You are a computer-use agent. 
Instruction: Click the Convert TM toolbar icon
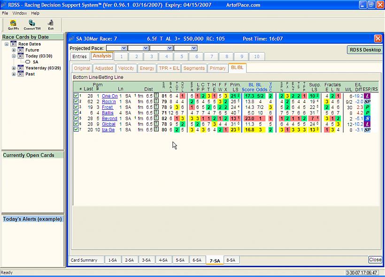coord(32,23)
